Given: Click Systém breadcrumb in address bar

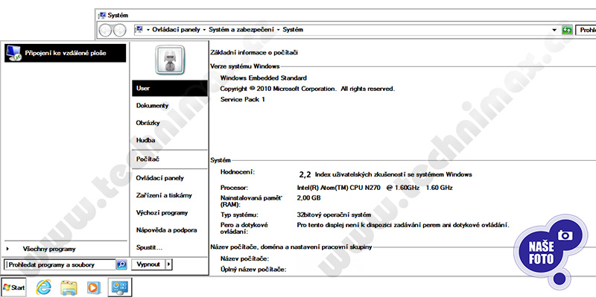Looking at the screenshot, I should click(293, 30).
